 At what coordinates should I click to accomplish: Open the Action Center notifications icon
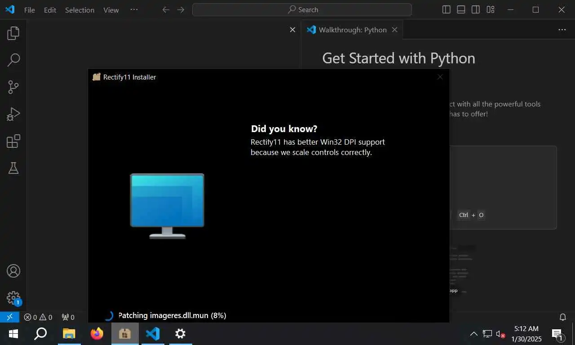pos(557,334)
